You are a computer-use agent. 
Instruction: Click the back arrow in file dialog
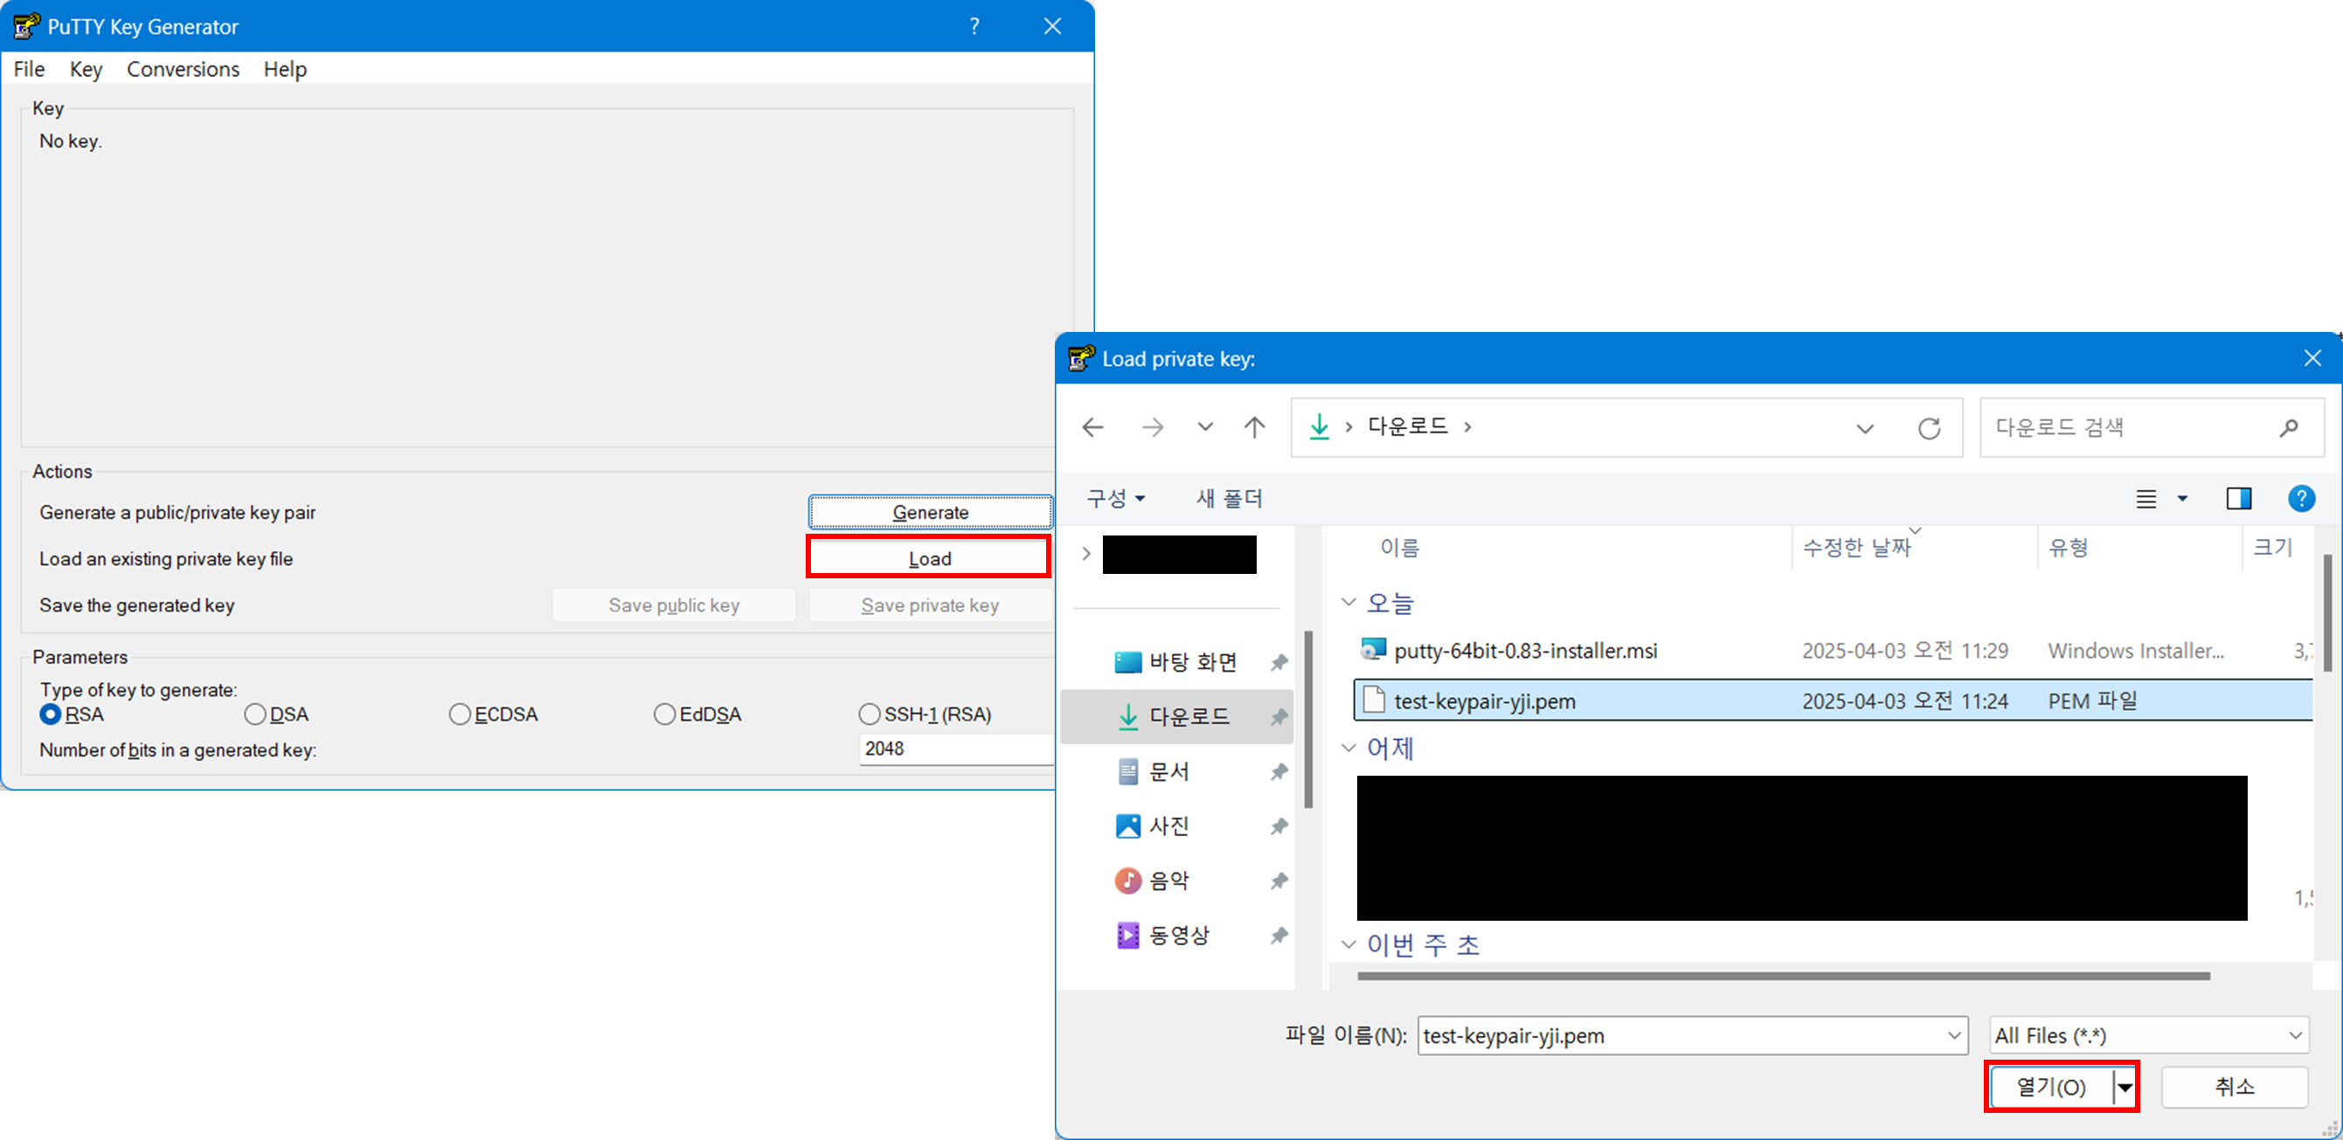tap(1092, 427)
